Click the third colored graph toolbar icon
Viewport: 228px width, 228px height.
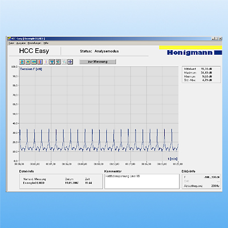(x=34, y=62)
